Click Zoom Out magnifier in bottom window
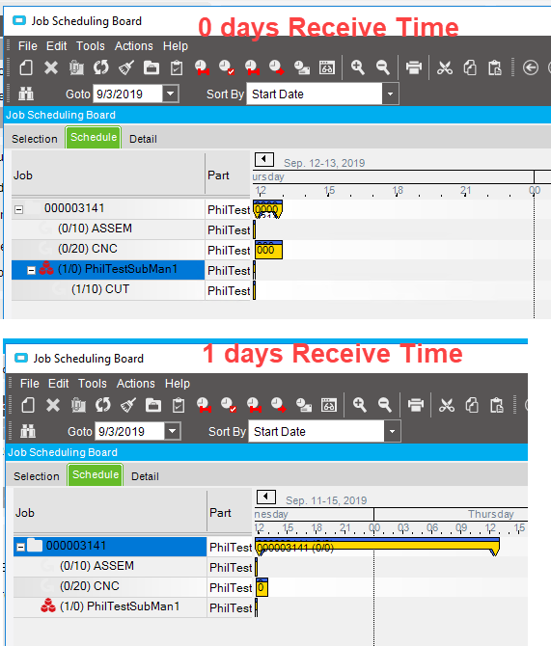 385,405
